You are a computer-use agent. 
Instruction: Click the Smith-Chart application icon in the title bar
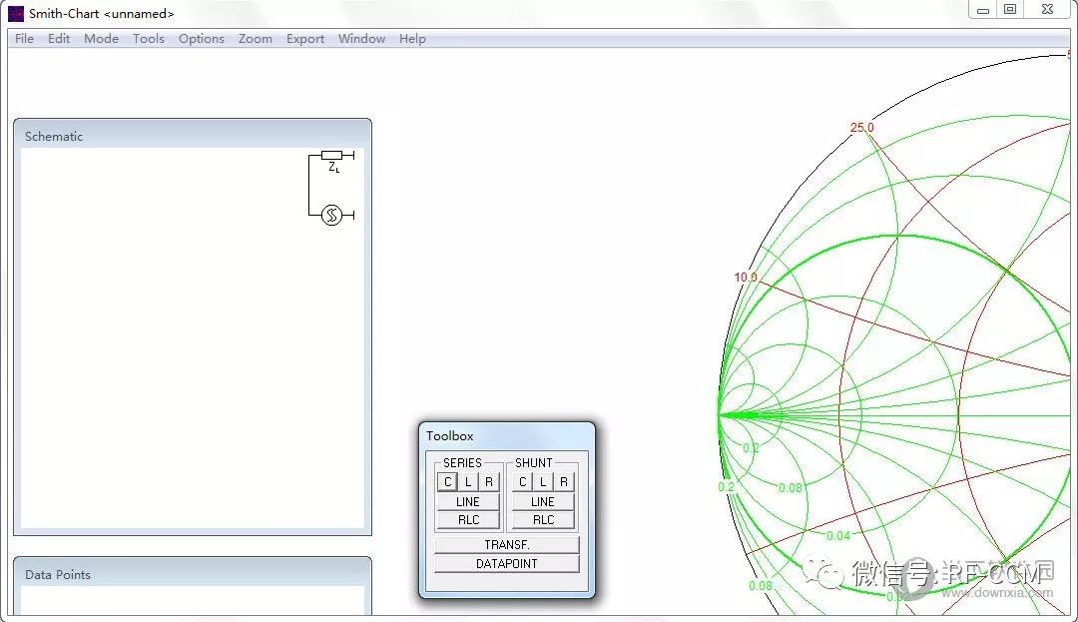(x=16, y=13)
